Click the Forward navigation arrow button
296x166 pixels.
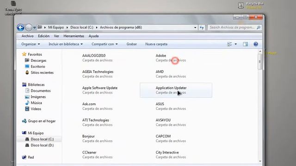pyautogui.click(x=29, y=28)
